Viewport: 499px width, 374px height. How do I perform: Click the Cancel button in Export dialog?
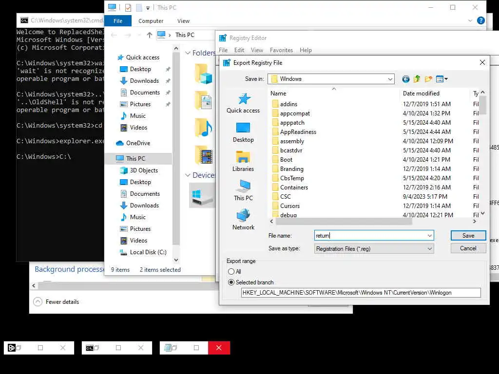(468, 248)
